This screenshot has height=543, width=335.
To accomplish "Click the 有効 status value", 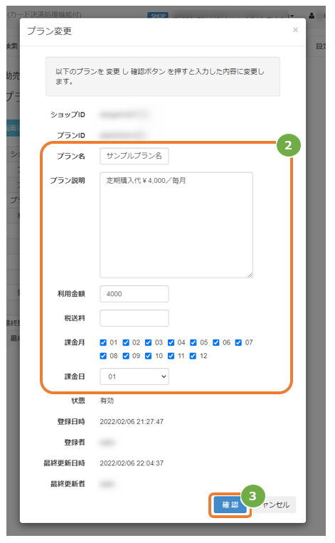I will pyautogui.click(x=107, y=401).
